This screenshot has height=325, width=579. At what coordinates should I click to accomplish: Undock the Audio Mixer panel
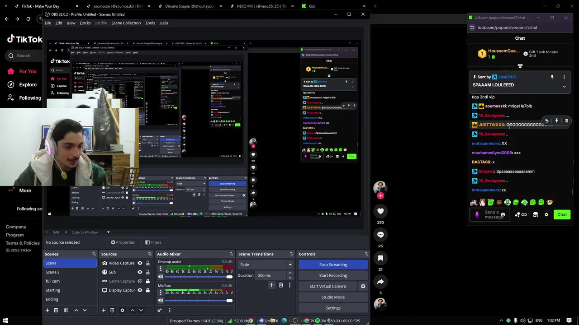tap(231, 254)
